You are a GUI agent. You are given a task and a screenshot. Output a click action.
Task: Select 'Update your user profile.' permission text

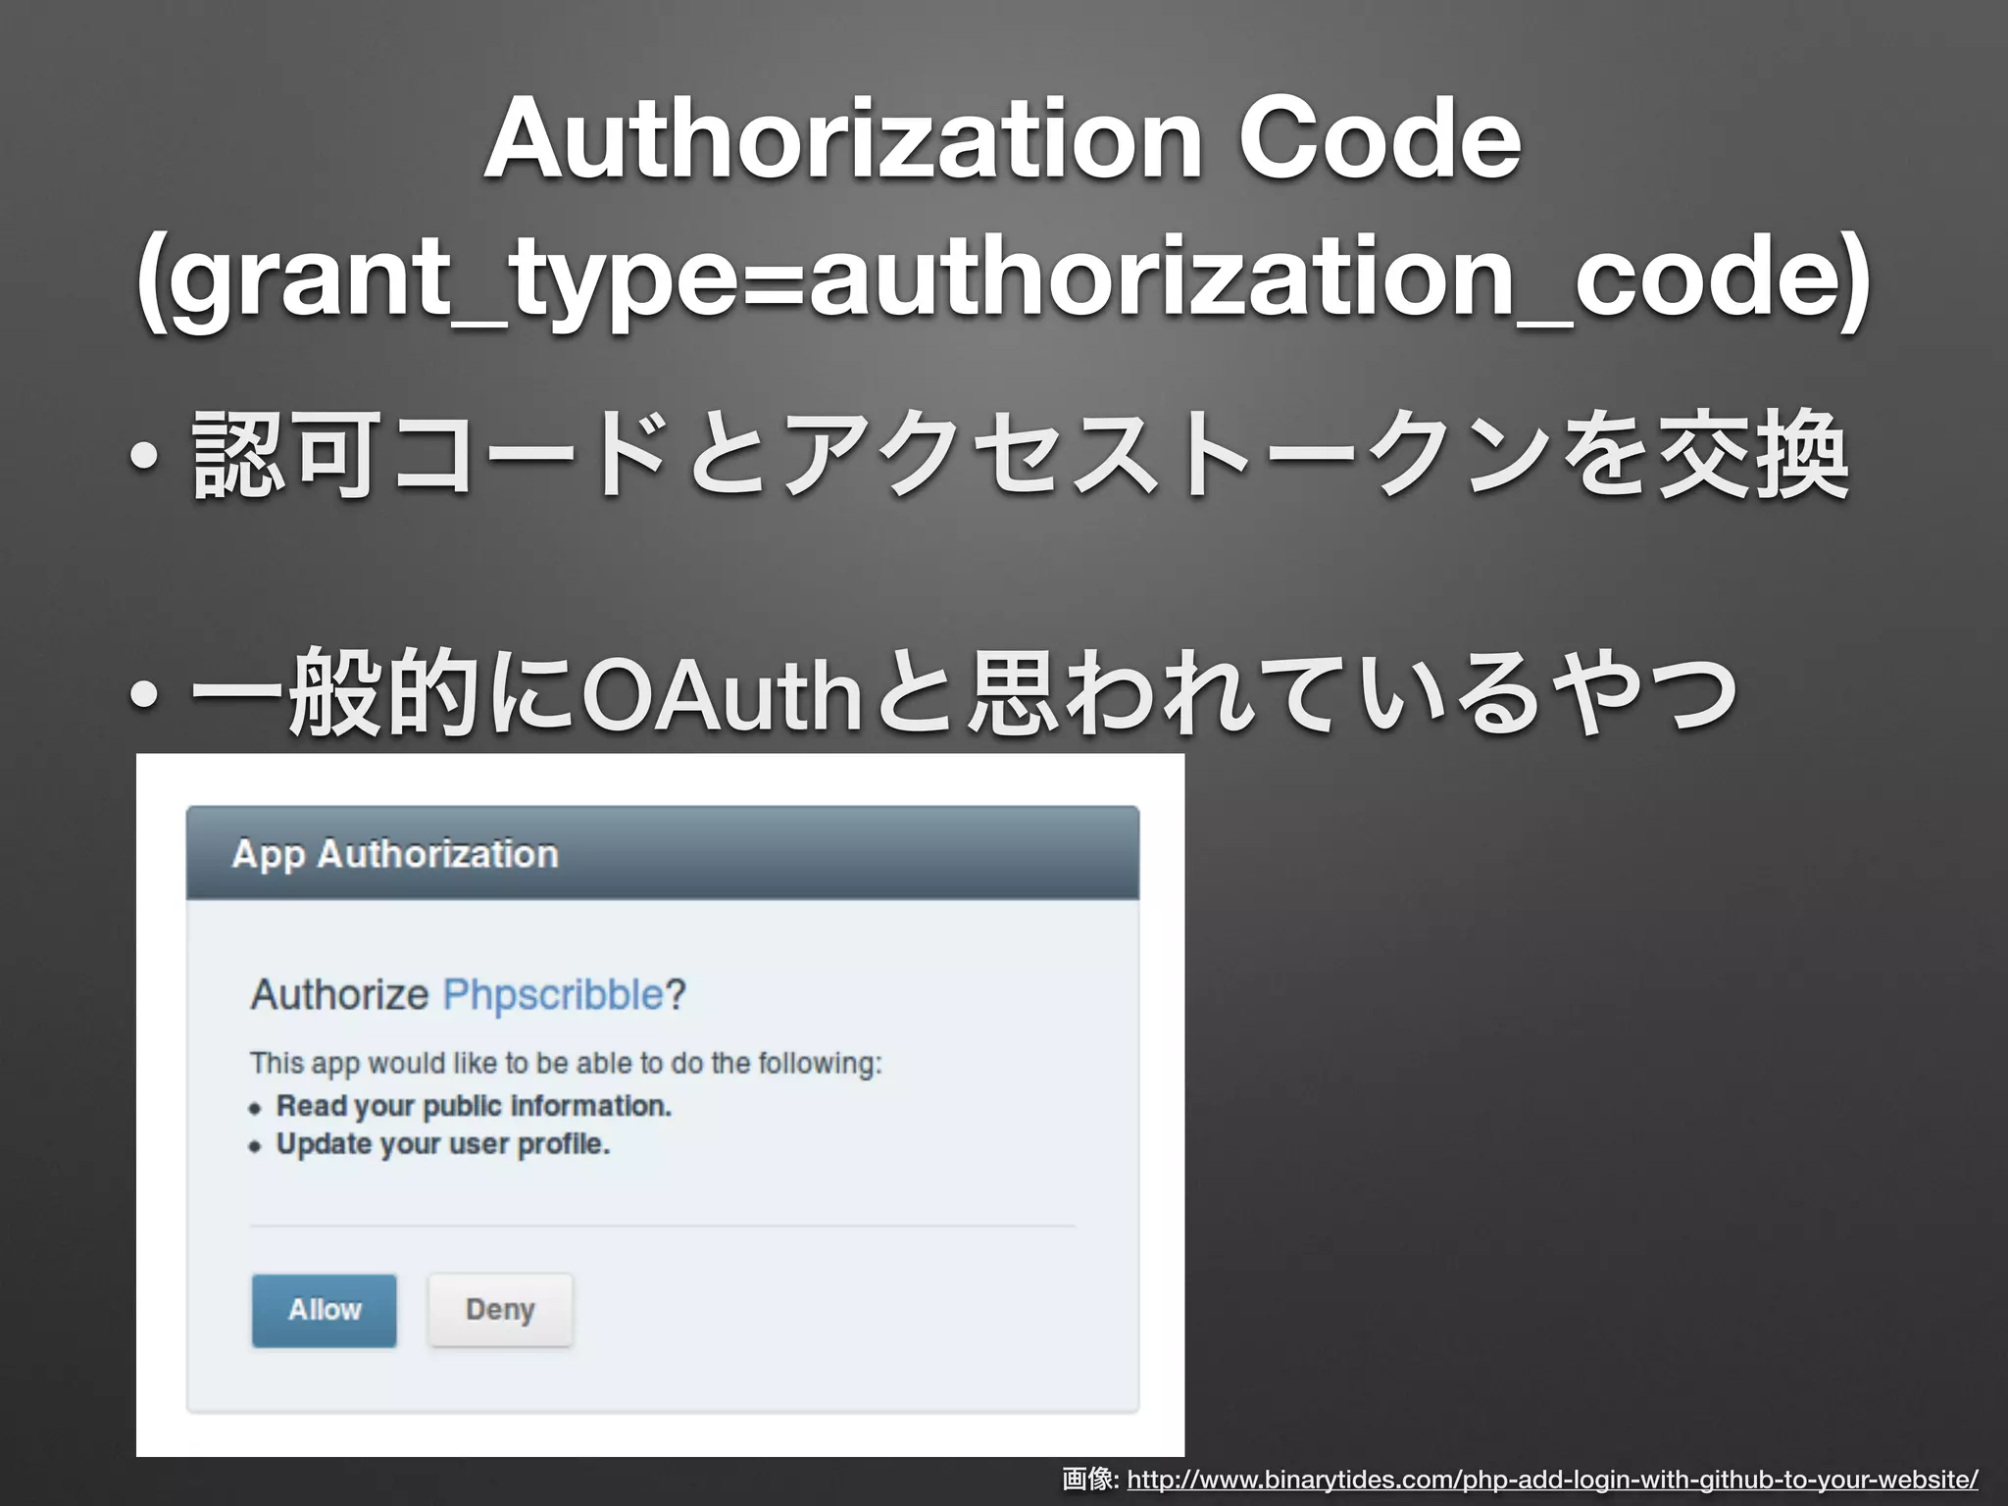click(x=443, y=1144)
